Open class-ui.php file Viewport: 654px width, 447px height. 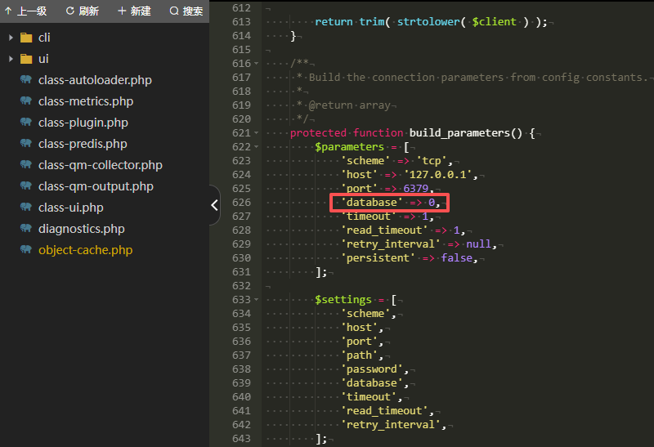(x=70, y=208)
